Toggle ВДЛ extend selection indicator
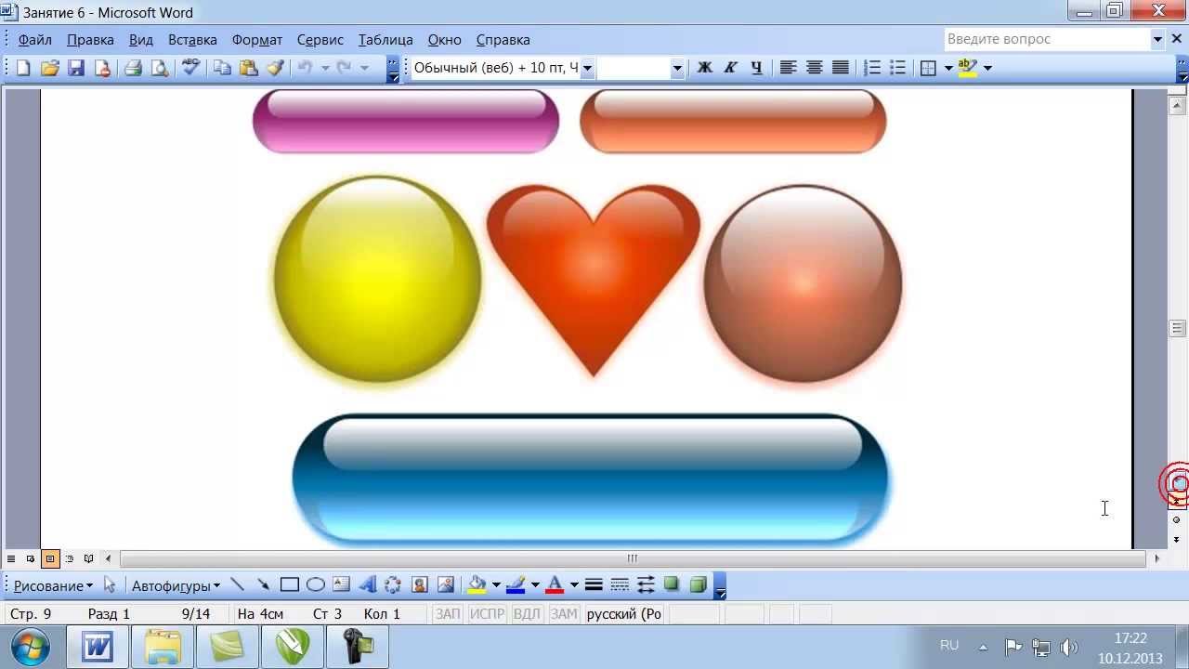This screenshot has width=1189, height=669. tap(527, 614)
